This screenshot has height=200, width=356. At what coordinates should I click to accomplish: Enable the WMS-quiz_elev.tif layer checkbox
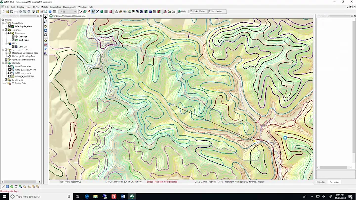click(9, 73)
